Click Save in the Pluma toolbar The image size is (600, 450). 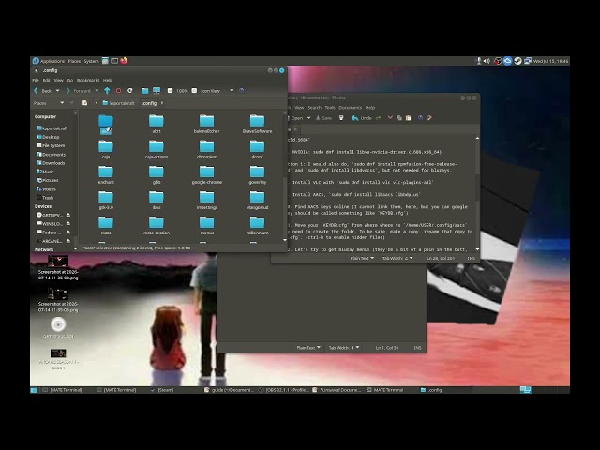(x=323, y=118)
